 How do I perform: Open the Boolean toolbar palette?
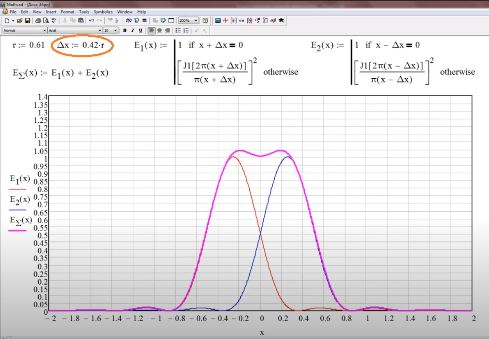257,21
